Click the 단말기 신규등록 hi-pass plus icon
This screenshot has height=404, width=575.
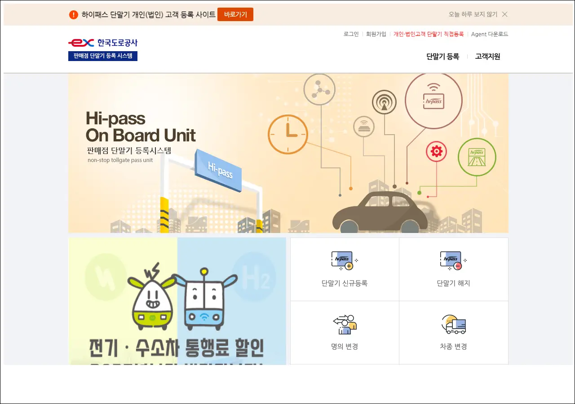(344, 261)
